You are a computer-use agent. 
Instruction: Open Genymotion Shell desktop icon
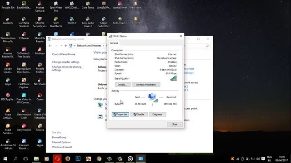(24, 114)
